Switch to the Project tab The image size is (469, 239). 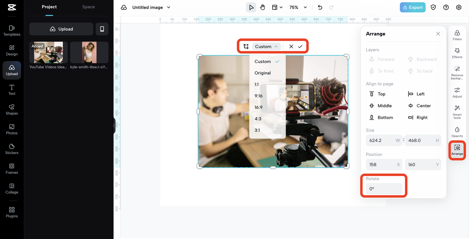(x=49, y=7)
